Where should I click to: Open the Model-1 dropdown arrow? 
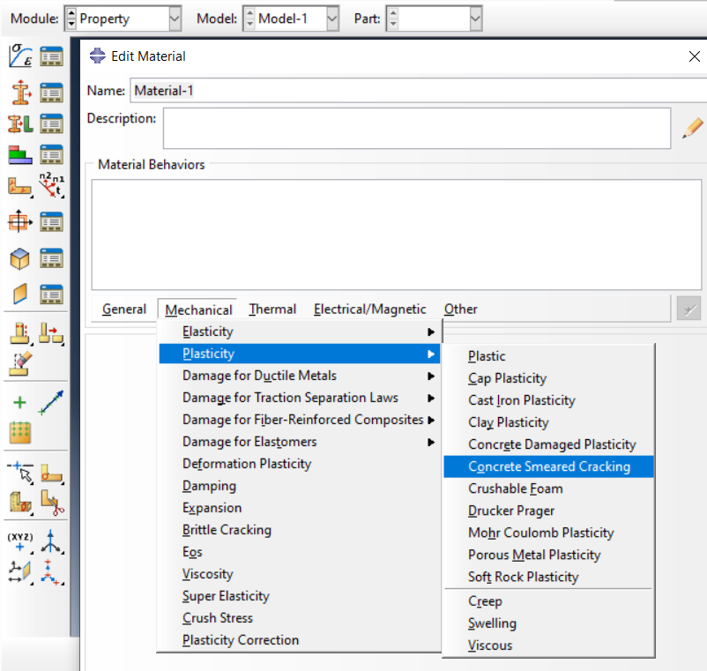point(332,19)
